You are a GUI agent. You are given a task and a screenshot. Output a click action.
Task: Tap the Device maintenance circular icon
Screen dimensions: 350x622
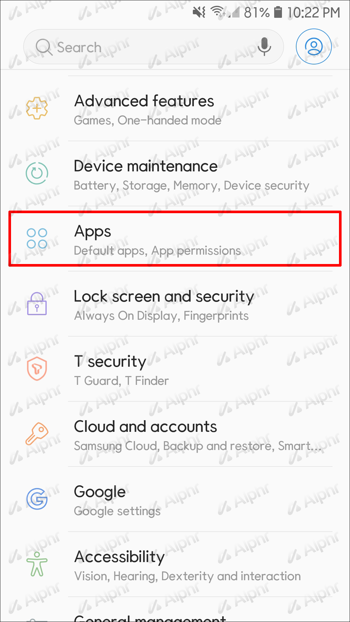pos(37,173)
